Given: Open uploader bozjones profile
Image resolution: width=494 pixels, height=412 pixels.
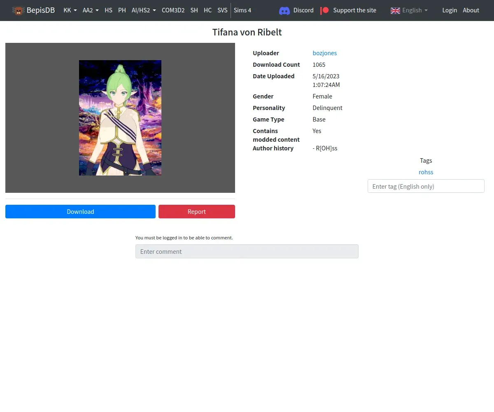Looking at the screenshot, I should click(325, 53).
